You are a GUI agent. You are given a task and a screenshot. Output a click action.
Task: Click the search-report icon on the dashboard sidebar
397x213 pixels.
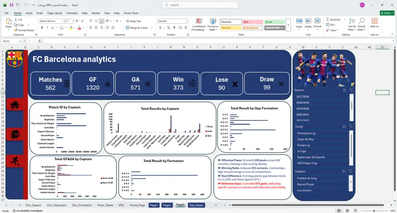[15, 134]
